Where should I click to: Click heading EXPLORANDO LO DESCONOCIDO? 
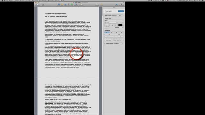[55, 14]
